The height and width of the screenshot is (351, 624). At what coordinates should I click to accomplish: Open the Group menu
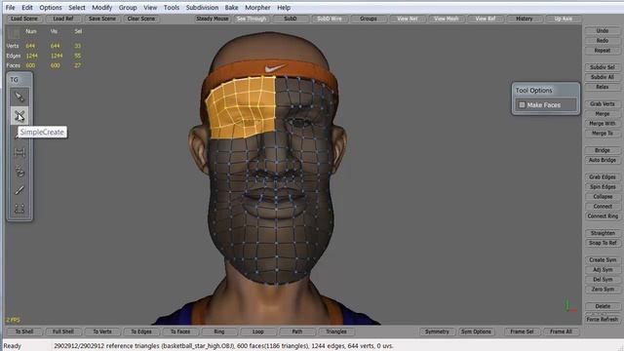click(x=128, y=8)
